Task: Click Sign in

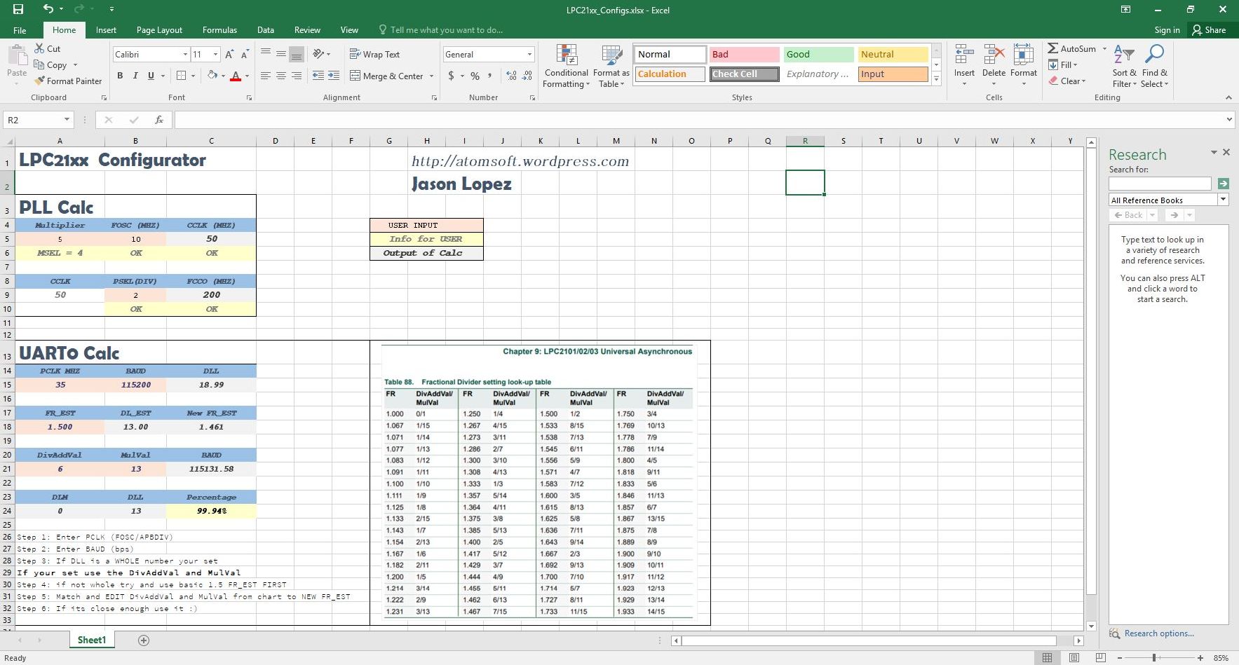Action: [x=1167, y=29]
